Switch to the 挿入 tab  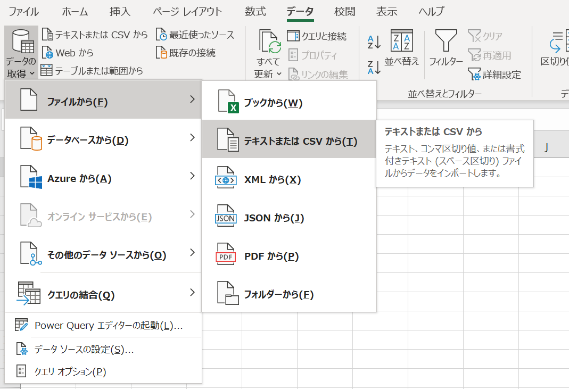point(120,12)
